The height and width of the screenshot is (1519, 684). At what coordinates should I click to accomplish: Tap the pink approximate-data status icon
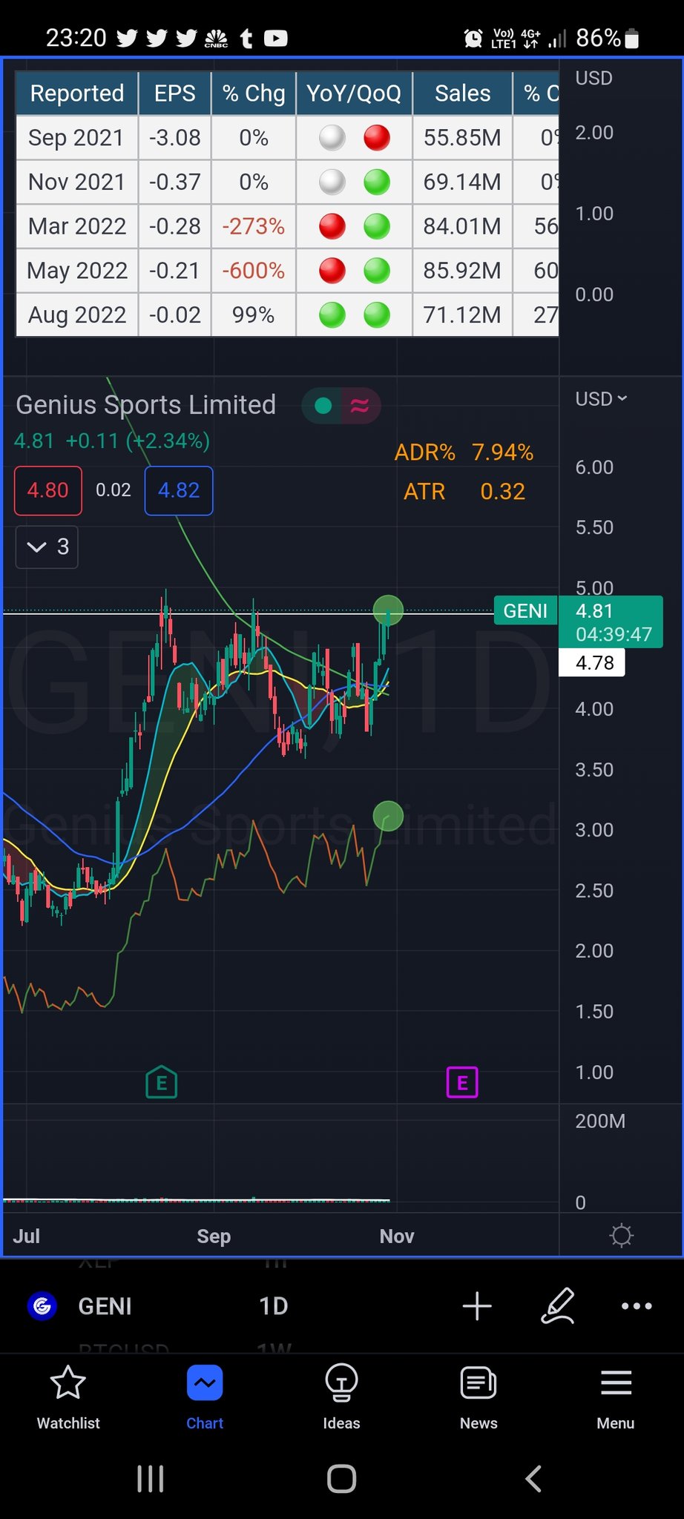click(360, 406)
